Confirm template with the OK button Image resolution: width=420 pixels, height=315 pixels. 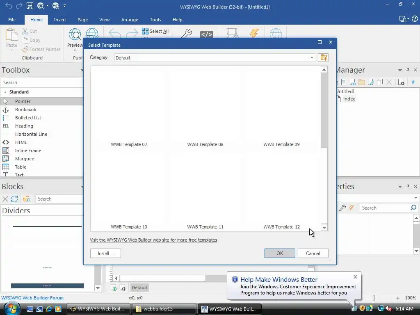pos(280,253)
